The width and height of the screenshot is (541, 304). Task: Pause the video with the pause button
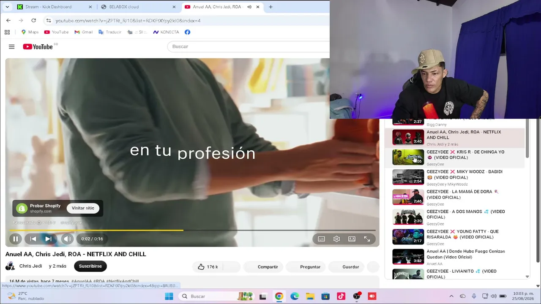click(x=15, y=239)
